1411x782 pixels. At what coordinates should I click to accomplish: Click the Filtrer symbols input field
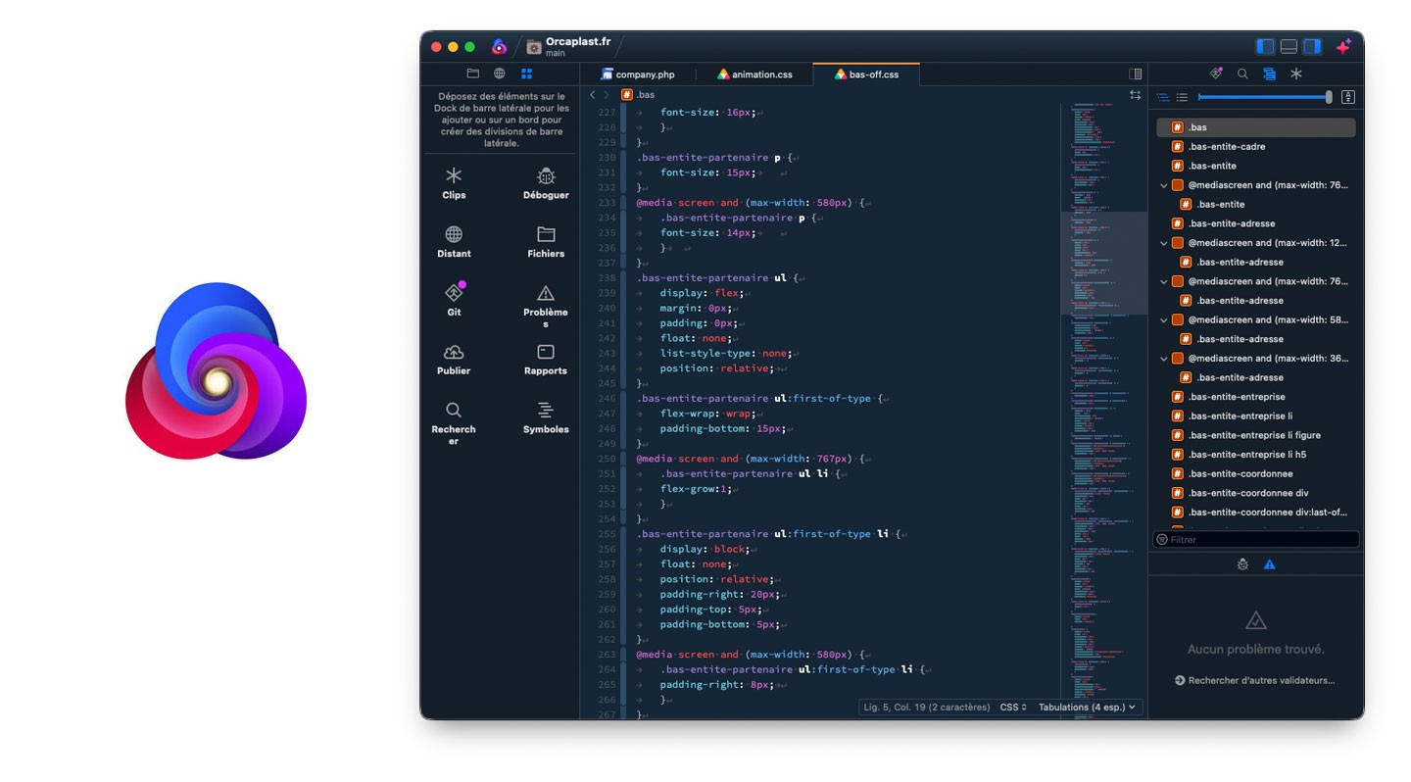pos(1259,540)
